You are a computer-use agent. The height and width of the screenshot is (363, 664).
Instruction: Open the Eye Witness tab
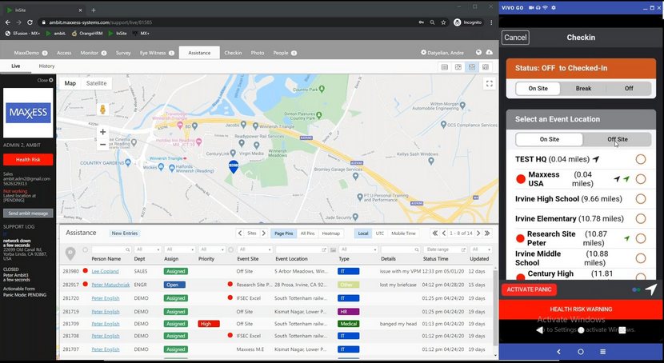point(157,53)
